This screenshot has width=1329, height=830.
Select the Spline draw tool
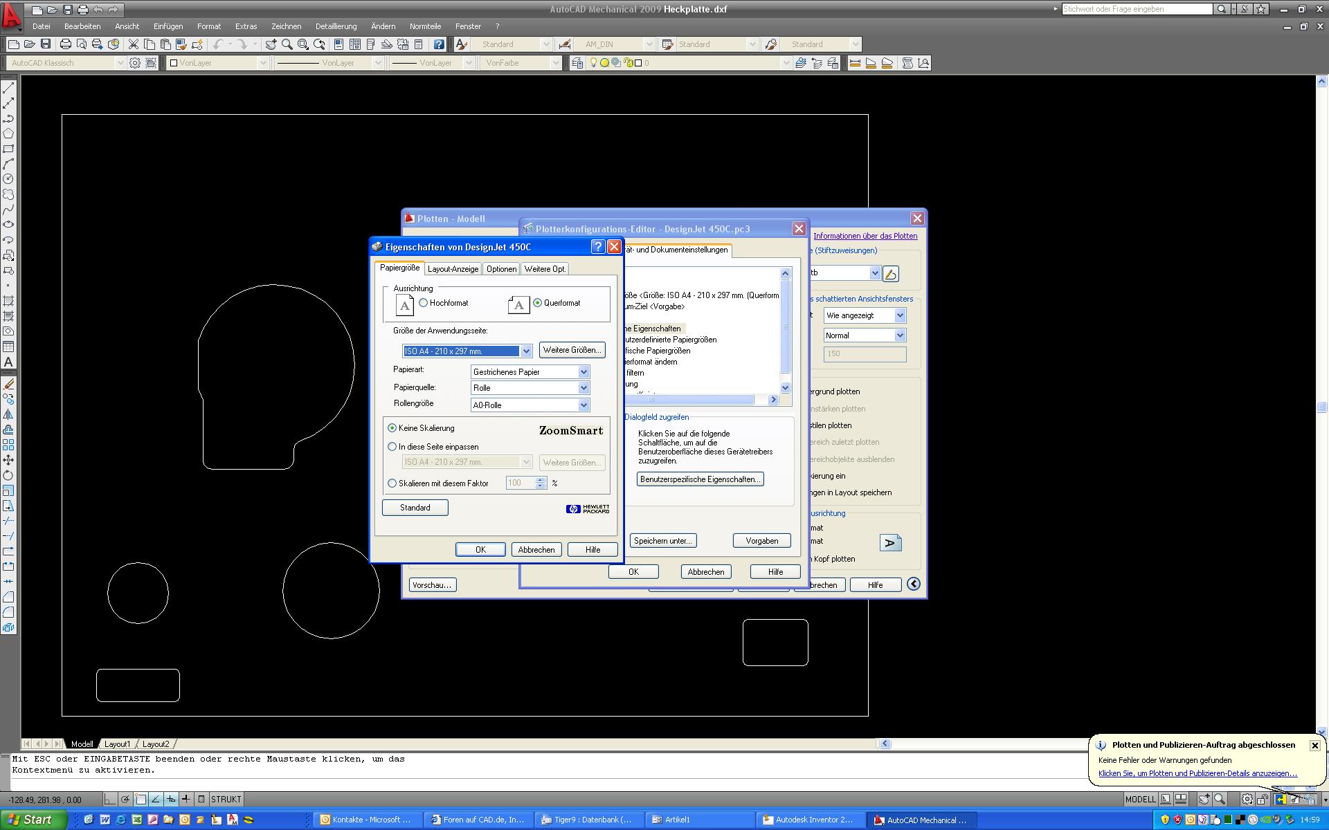tap(8, 210)
